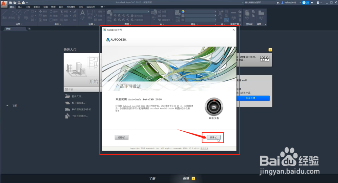Expand the 实用工具 panel title
Screen dimensions: 338x183
[236, 24]
